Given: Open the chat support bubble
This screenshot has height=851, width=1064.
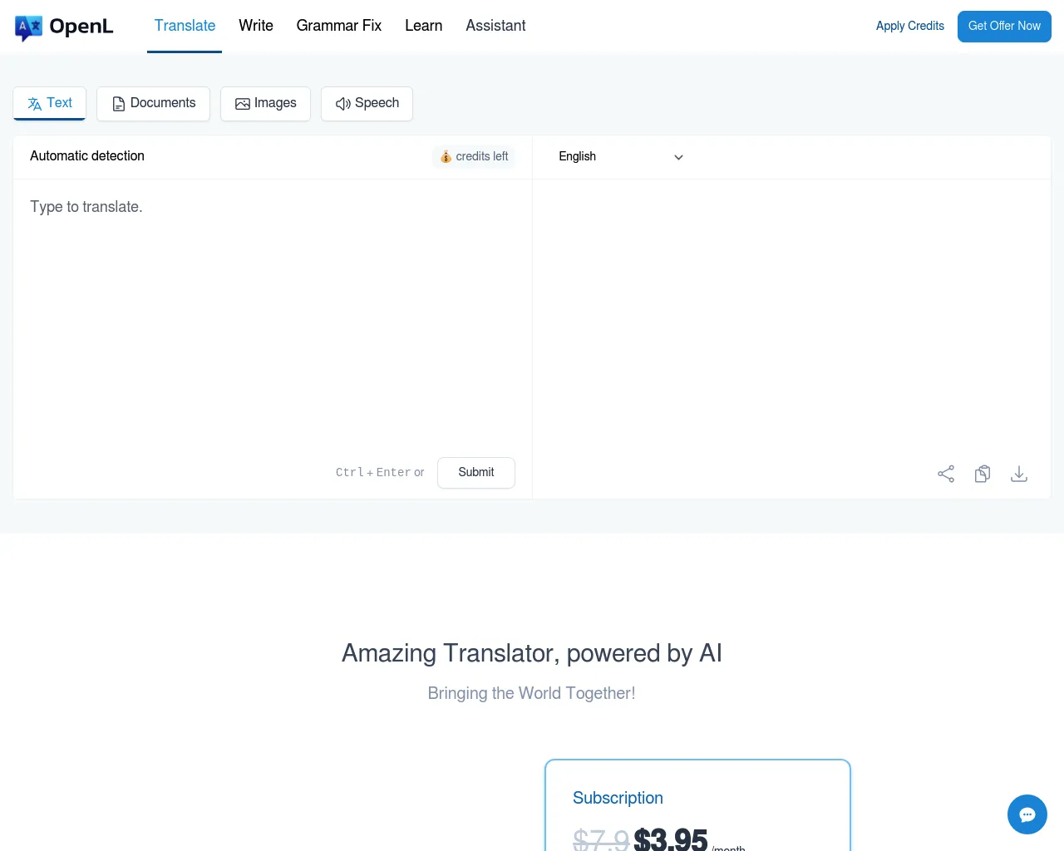Looking at the screenshot, I should [1027, 814].
